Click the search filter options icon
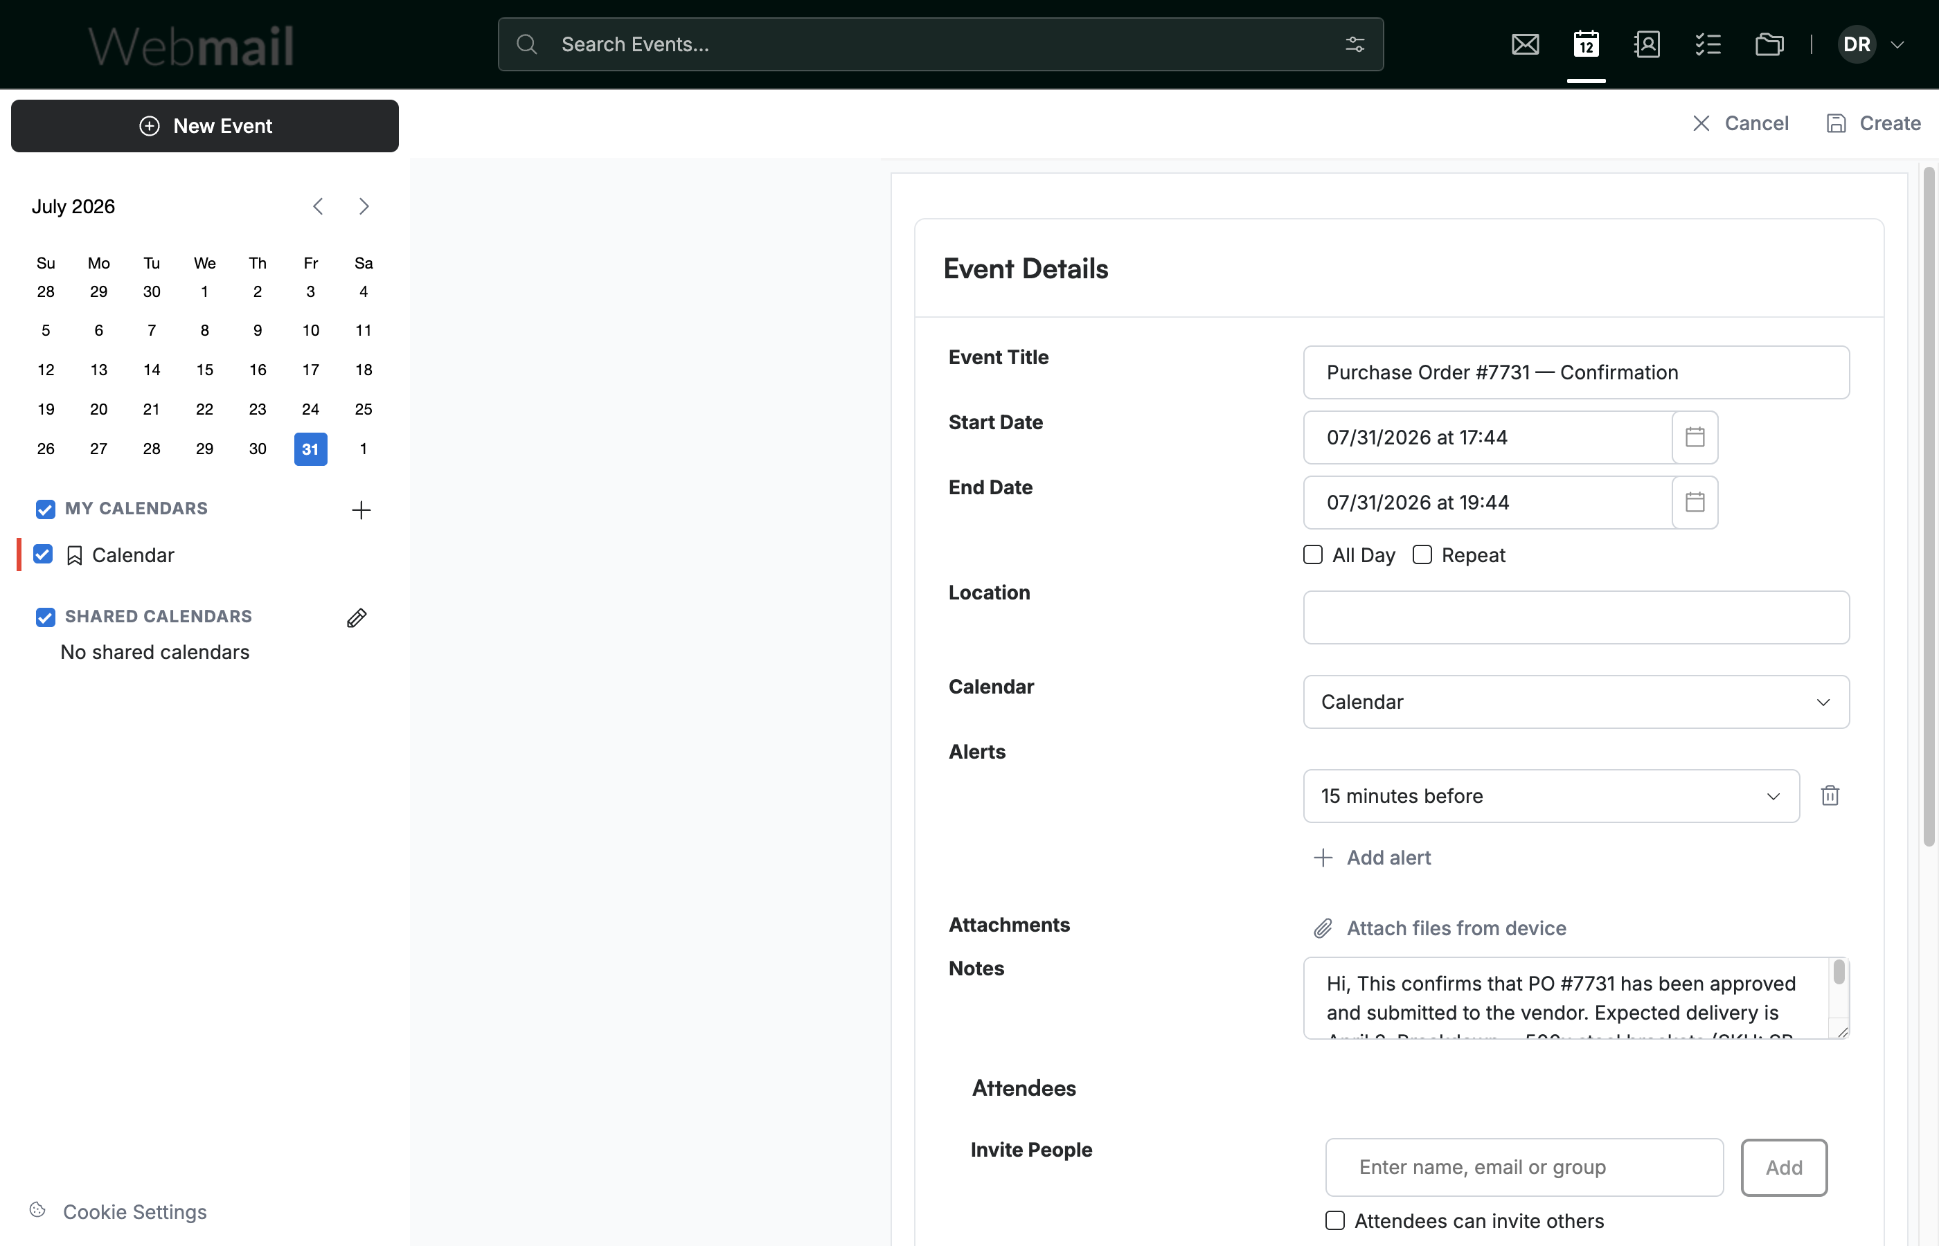 click(1355, 44)
